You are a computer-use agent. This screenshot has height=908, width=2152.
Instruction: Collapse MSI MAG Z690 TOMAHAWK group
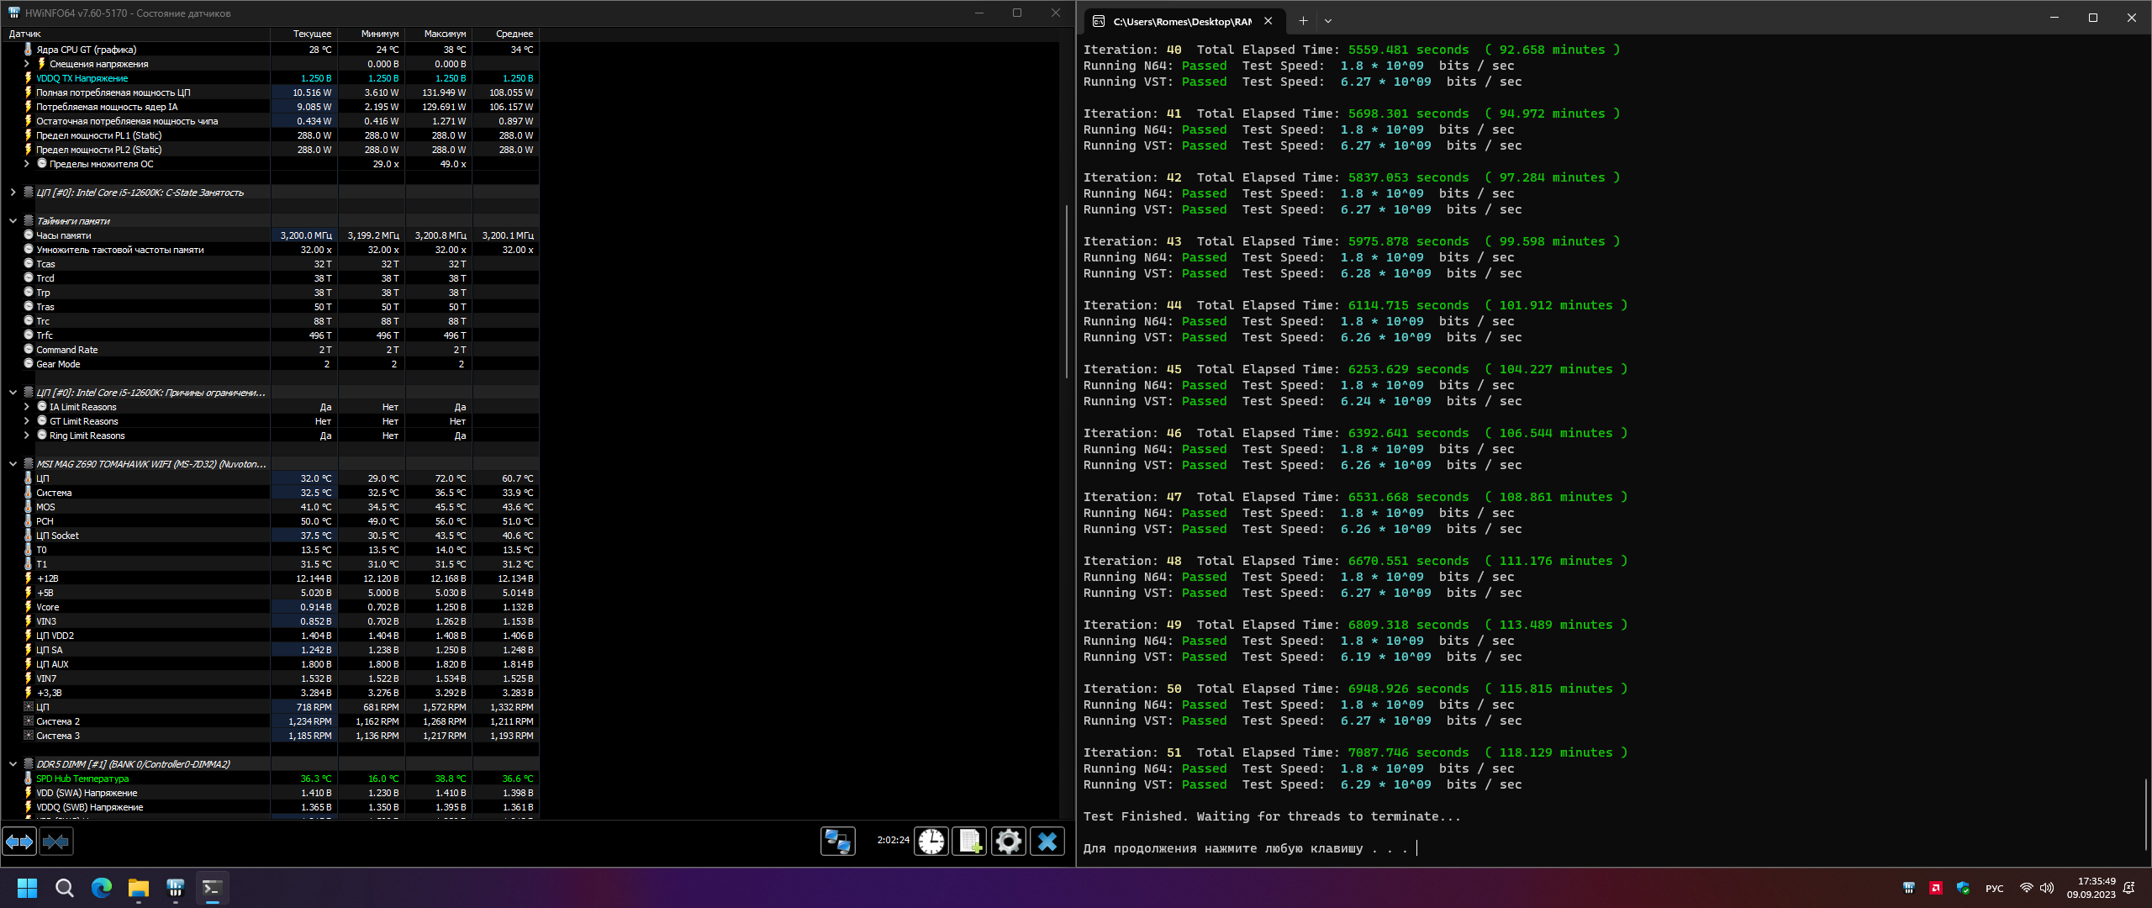pos(13,464)
